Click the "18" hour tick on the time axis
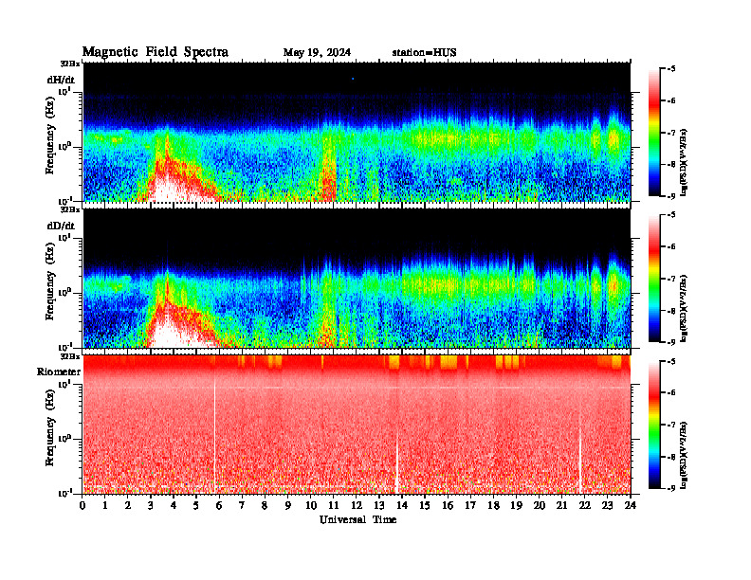Viewport: 751px width, 580px height. coord(493,505)
